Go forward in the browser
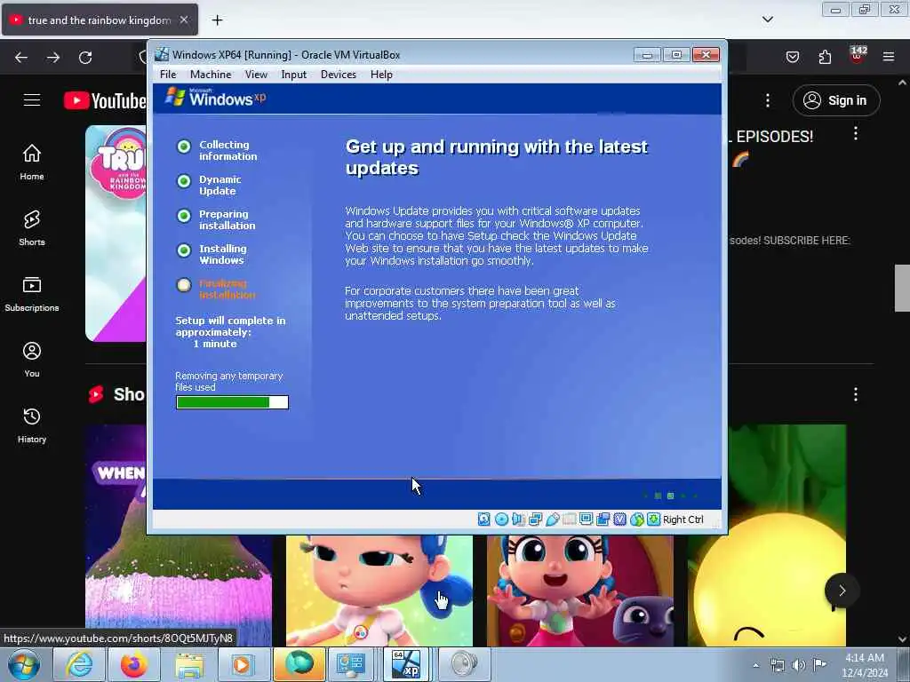The height and width of the screenshot is (682, 910). (x=53, y=57)
